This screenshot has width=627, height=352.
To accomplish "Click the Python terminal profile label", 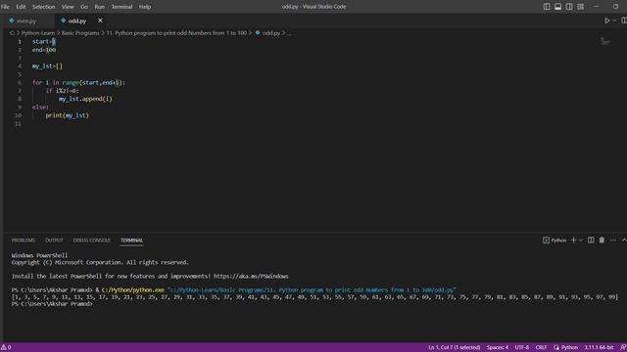I will coord(555,241).
